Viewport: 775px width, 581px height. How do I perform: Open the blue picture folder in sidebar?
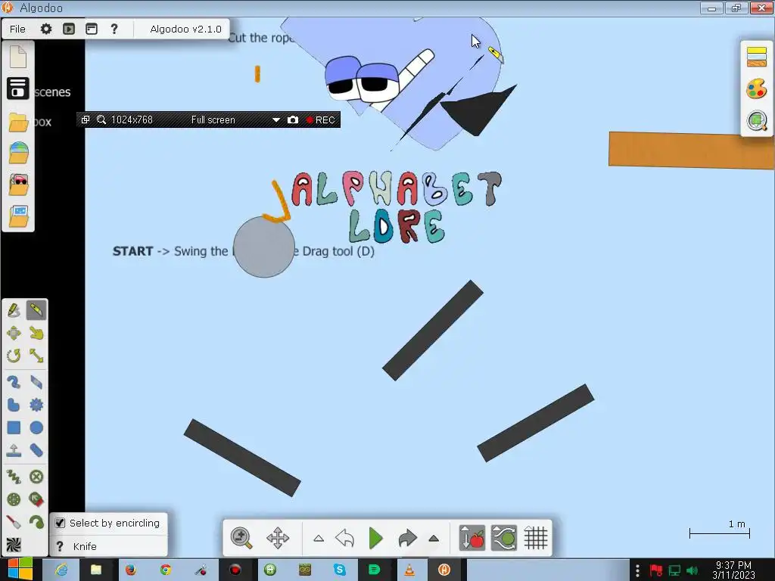[18, 216]
